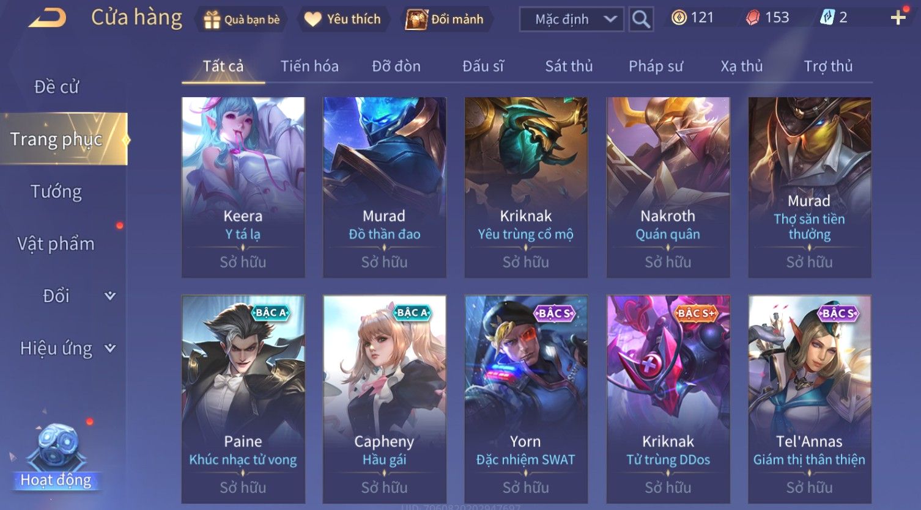The width and height of the screenshot is (921, 510).
Task: Select Yorn Đặc nhiệm SWAT skin card
Action: pos(526,399)
